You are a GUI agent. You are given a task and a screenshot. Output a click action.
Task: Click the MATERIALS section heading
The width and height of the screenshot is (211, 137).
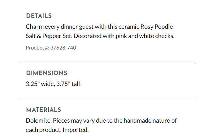(x=43, y=110)
